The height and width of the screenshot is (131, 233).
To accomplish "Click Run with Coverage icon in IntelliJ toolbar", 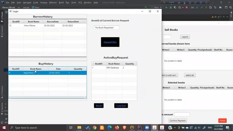I will point(175,7).
